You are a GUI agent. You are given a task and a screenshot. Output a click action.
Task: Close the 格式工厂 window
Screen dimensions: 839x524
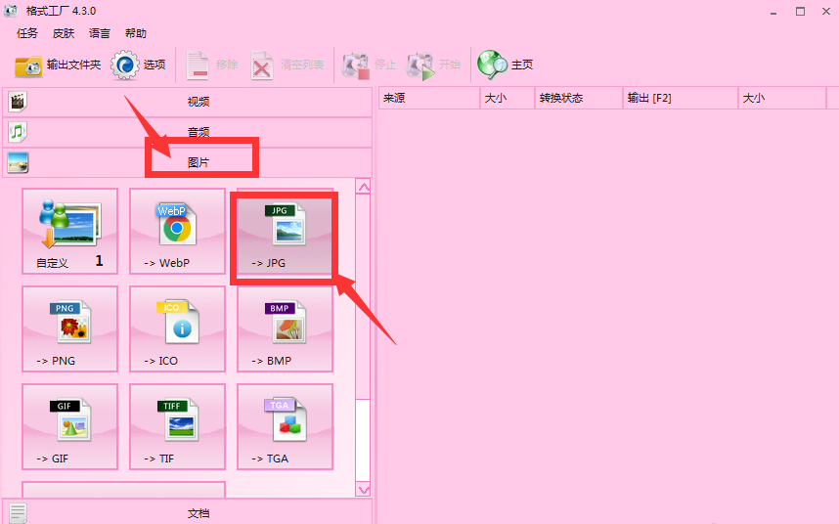click(x=826, y=11)
